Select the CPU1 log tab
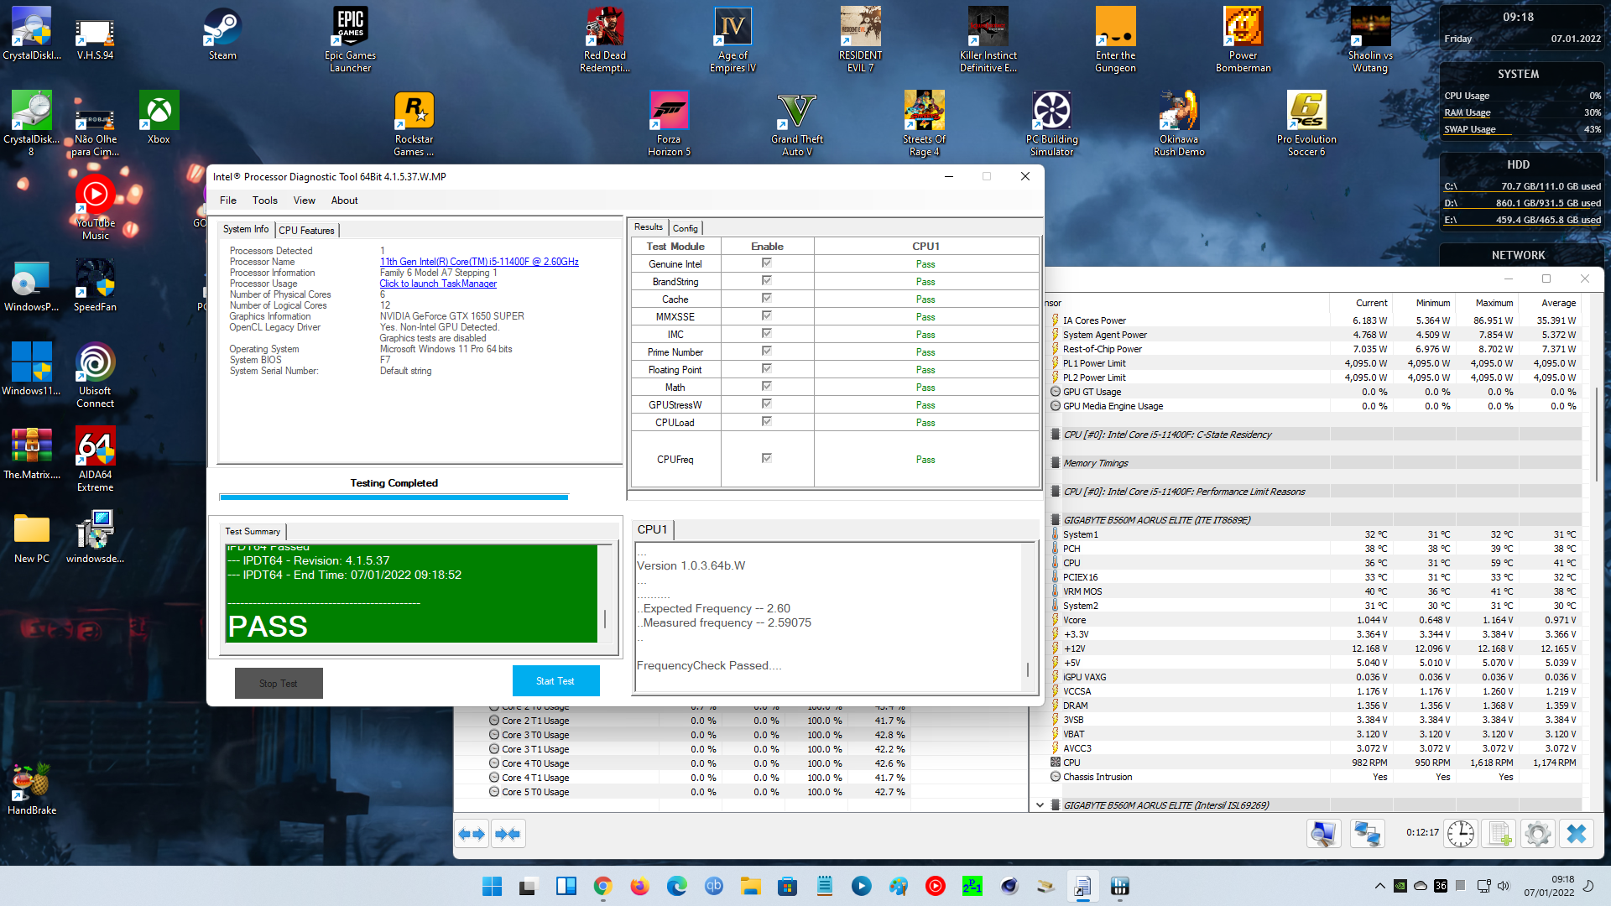This screenshot has height=906, width=1611. pyautogui.click(x=652, y=529)
